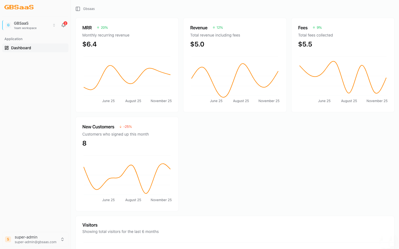Viewport: 399px width, 249px height.
Task: Click the GBSaaS workspace avatar
Action: coord(8,25)
